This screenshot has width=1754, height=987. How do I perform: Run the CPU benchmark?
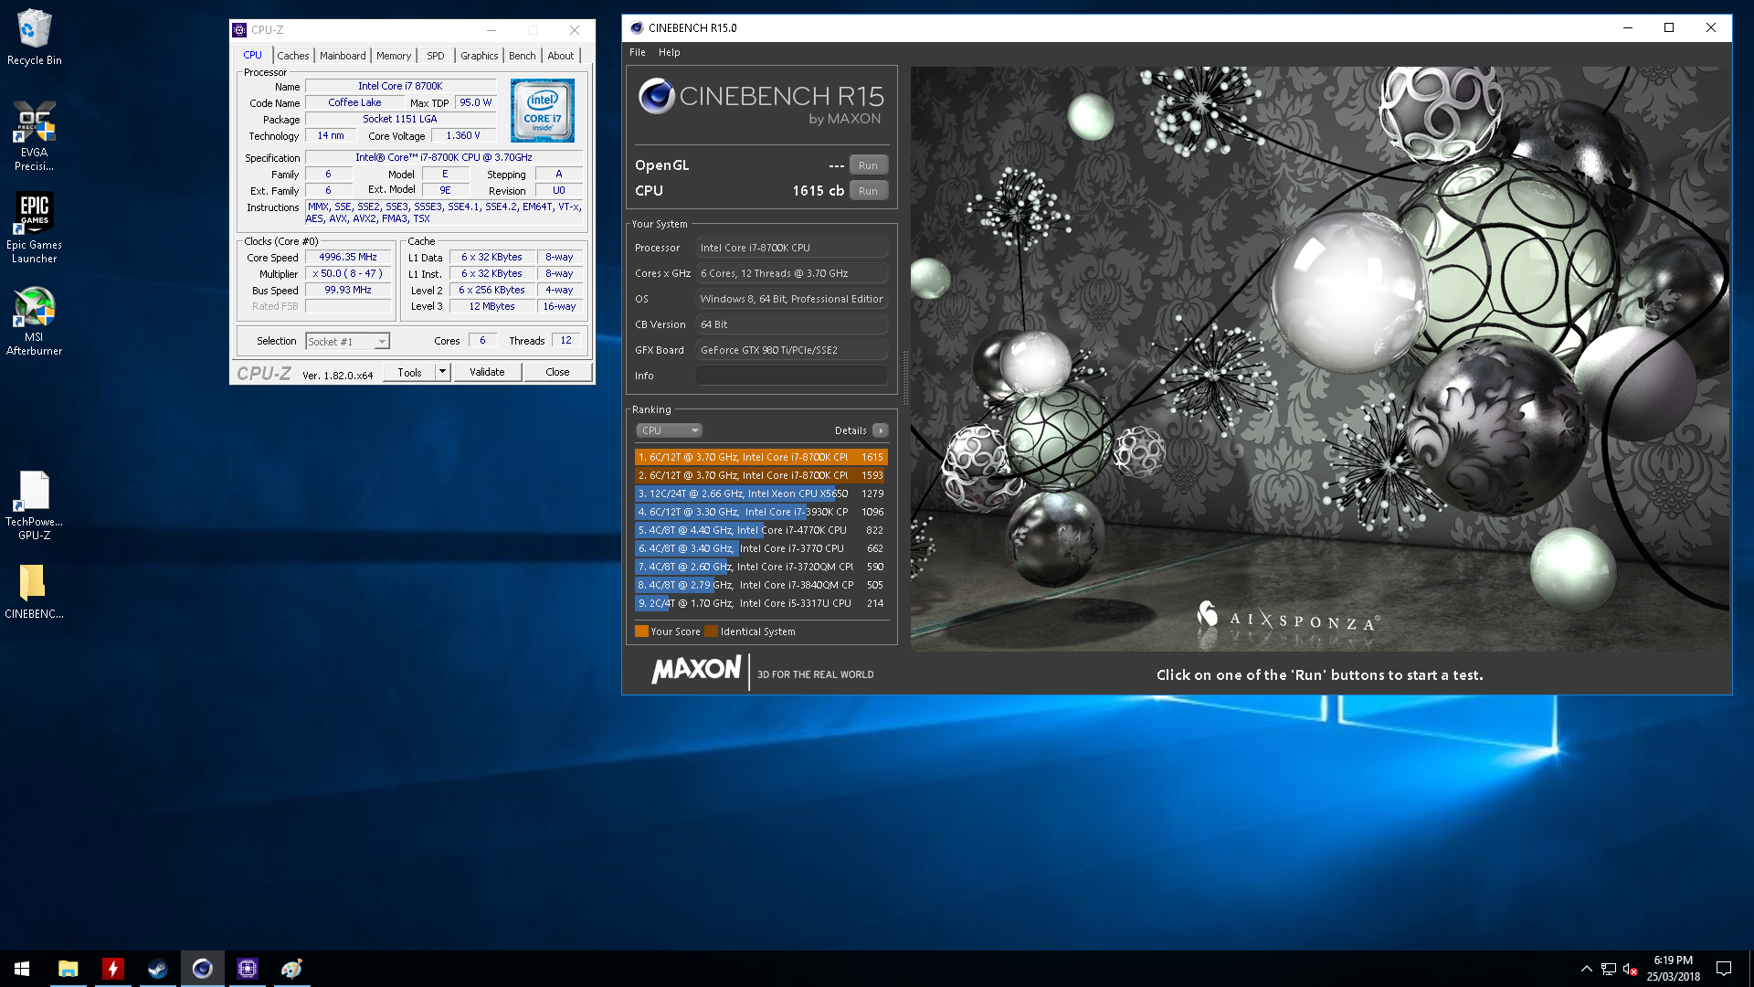pos(868,191)
